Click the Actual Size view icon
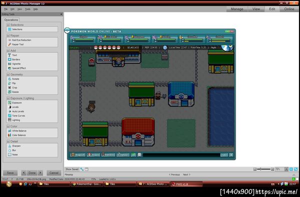 pyautogui.click(x=291, y=170)
